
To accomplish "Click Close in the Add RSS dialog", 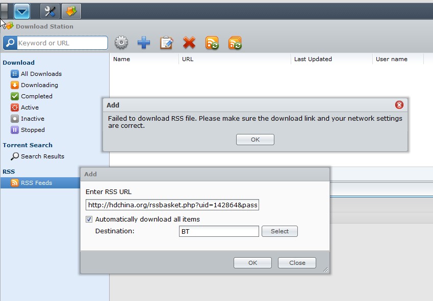I will tap(297, 263).
